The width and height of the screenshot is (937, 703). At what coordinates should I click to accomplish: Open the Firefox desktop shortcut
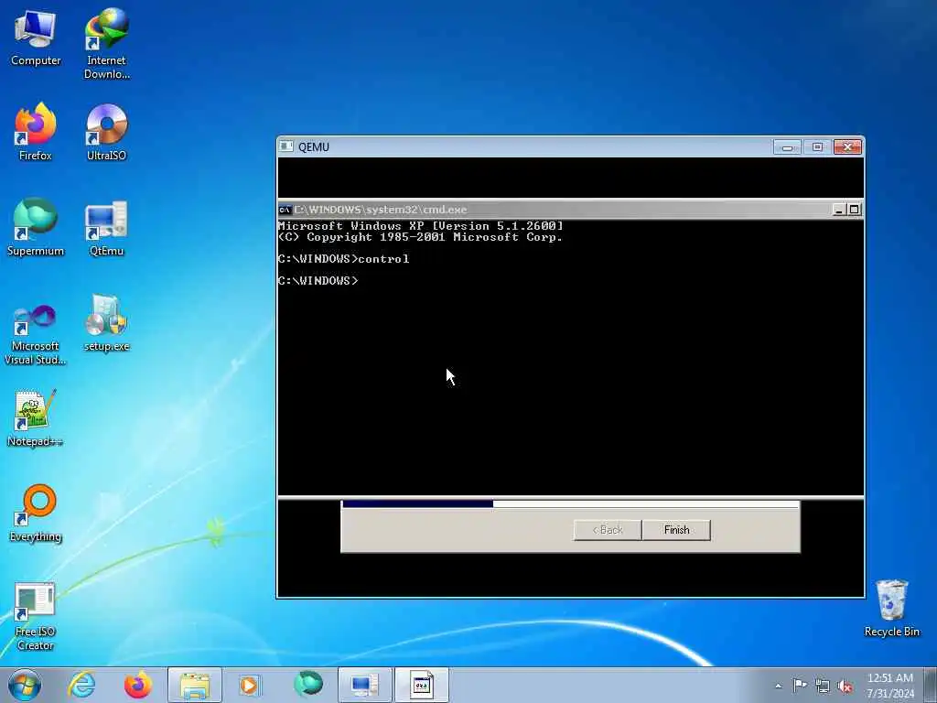[36, 132]
